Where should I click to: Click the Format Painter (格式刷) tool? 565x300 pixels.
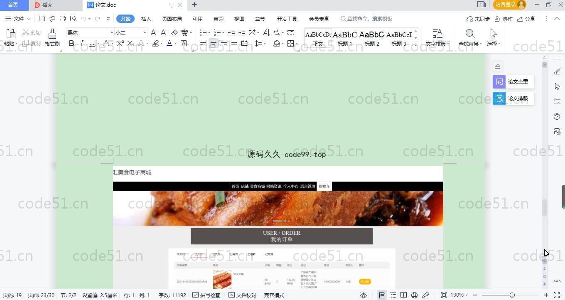52,37
